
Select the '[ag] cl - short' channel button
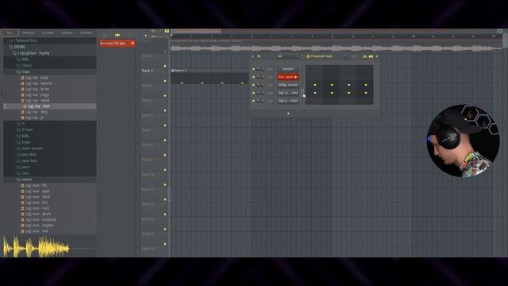click(288, 101)
